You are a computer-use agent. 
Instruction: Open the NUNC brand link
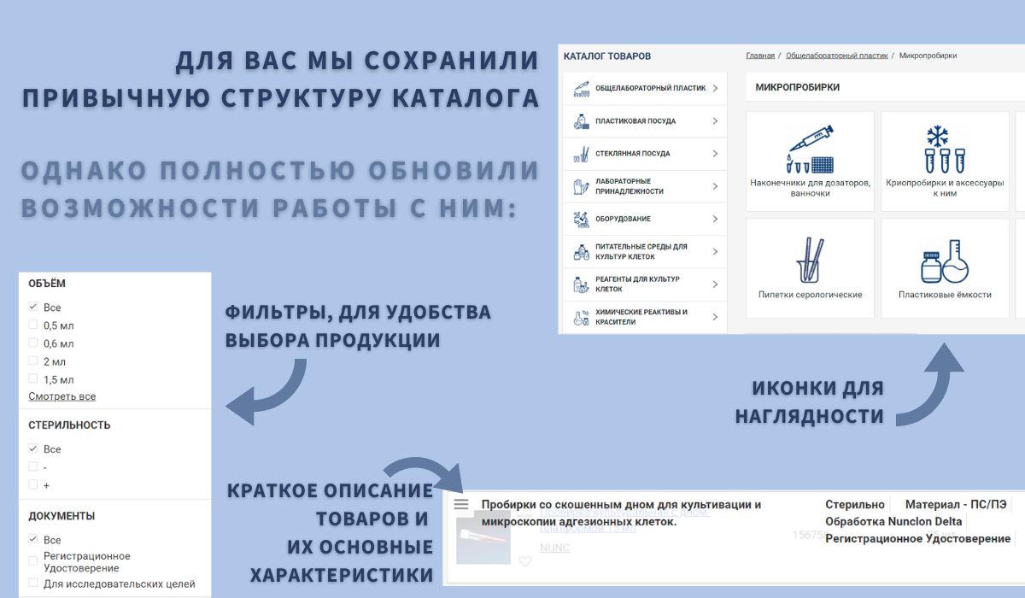point(553,548)
